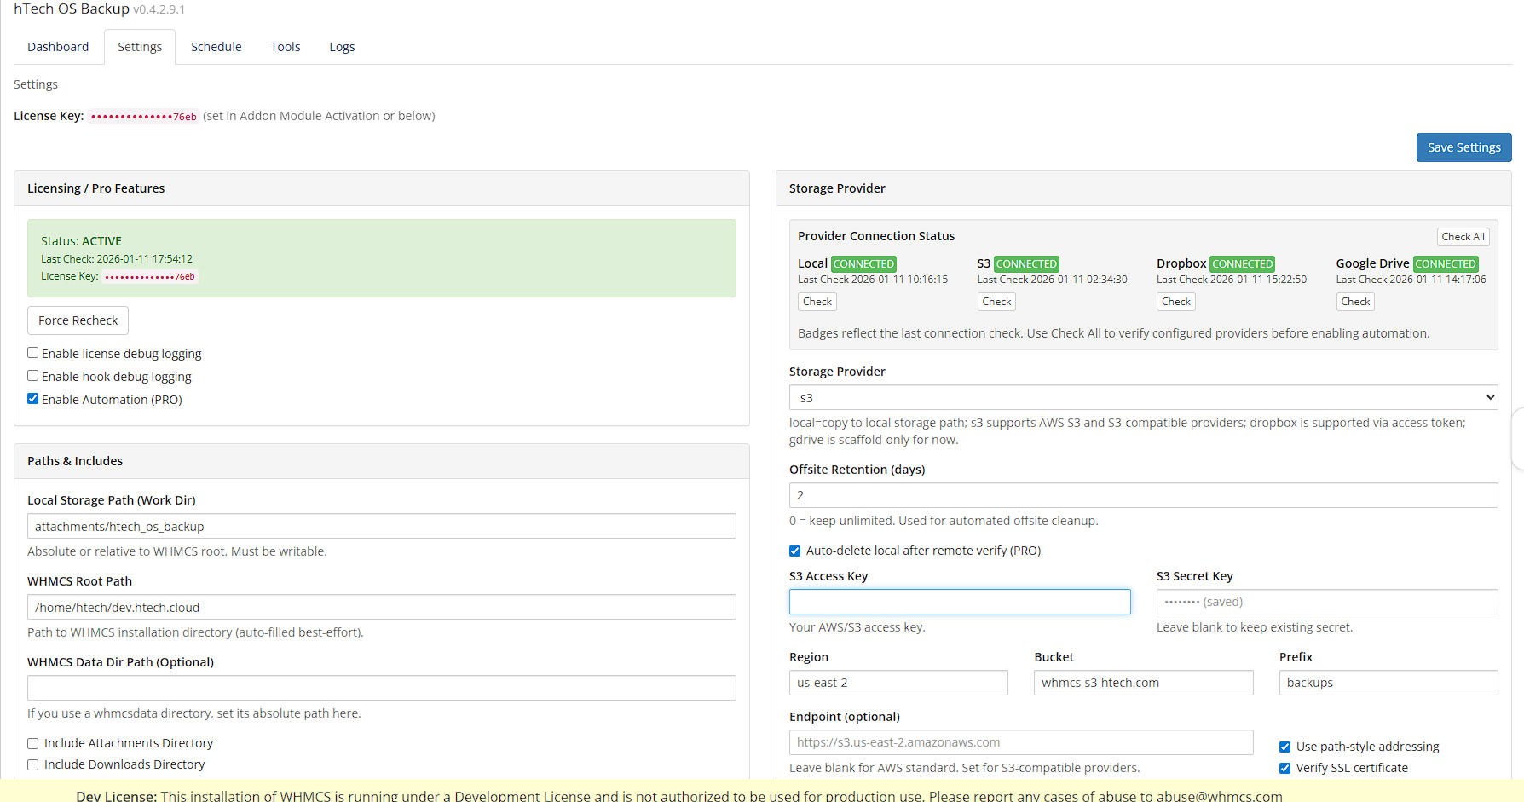Open the Dashboard tab

58,47
